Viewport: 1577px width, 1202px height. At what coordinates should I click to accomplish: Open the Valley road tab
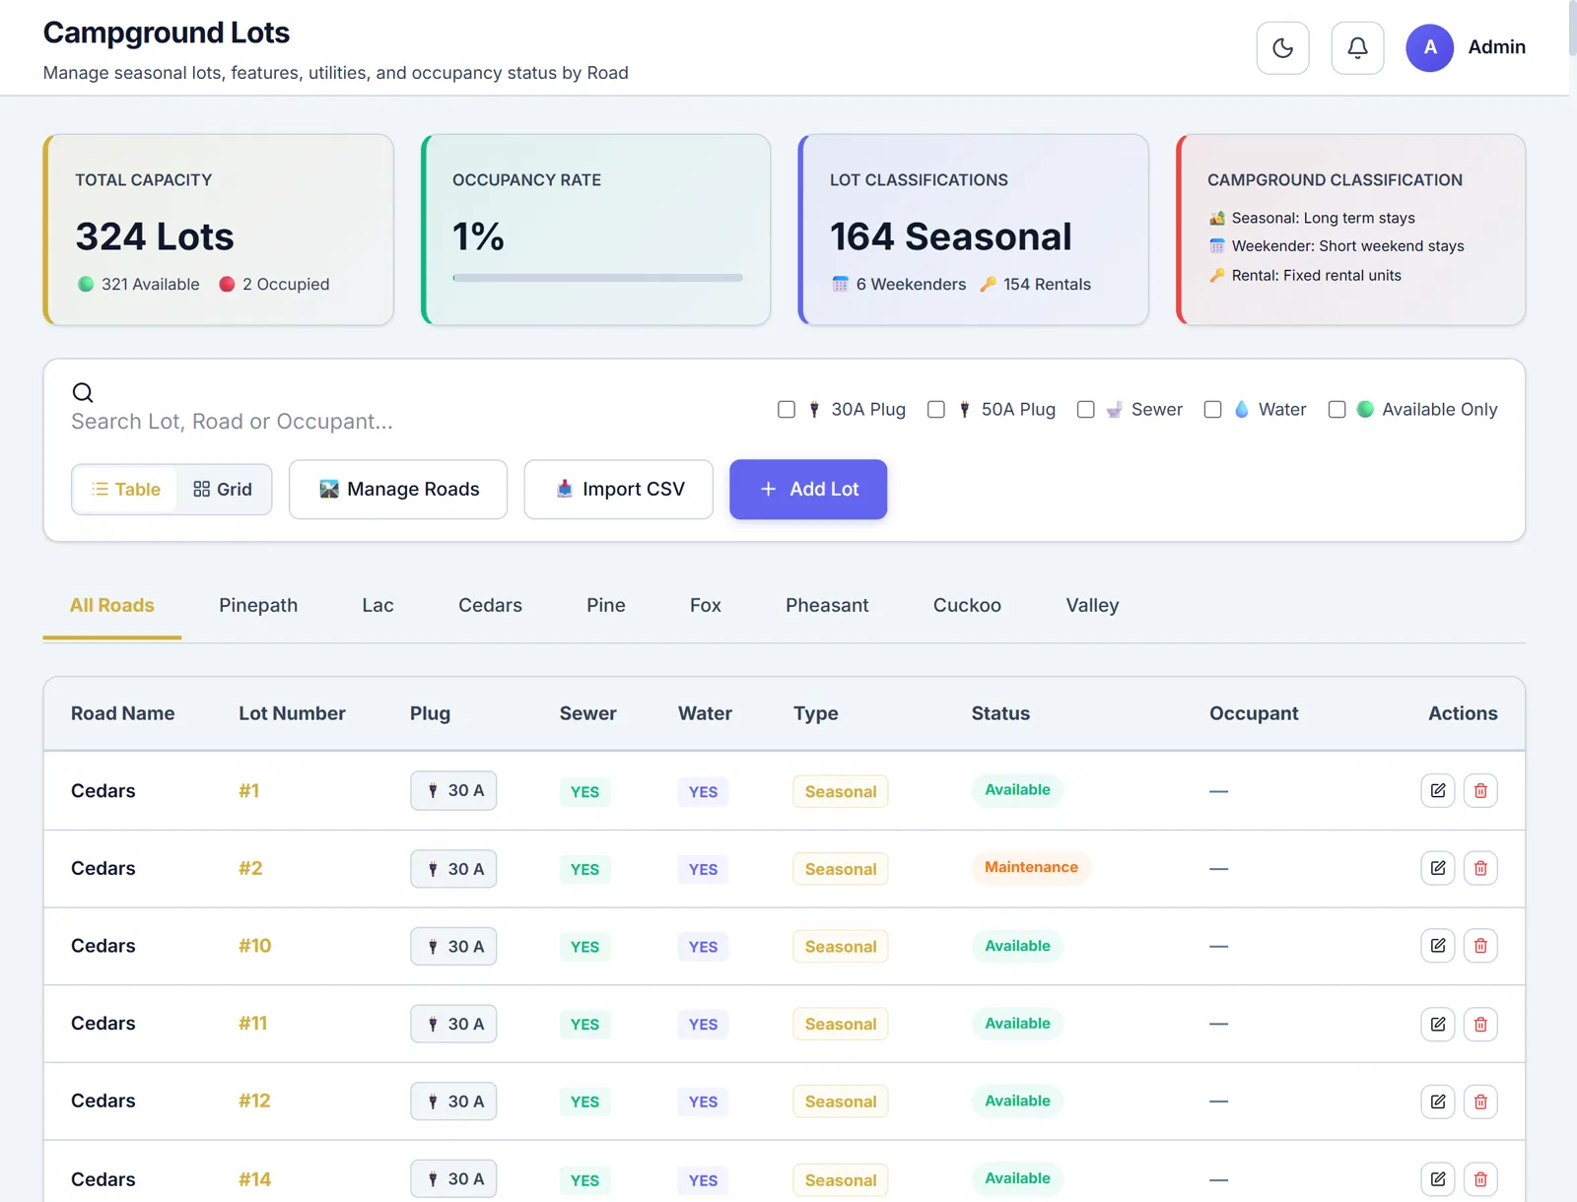1092,605
